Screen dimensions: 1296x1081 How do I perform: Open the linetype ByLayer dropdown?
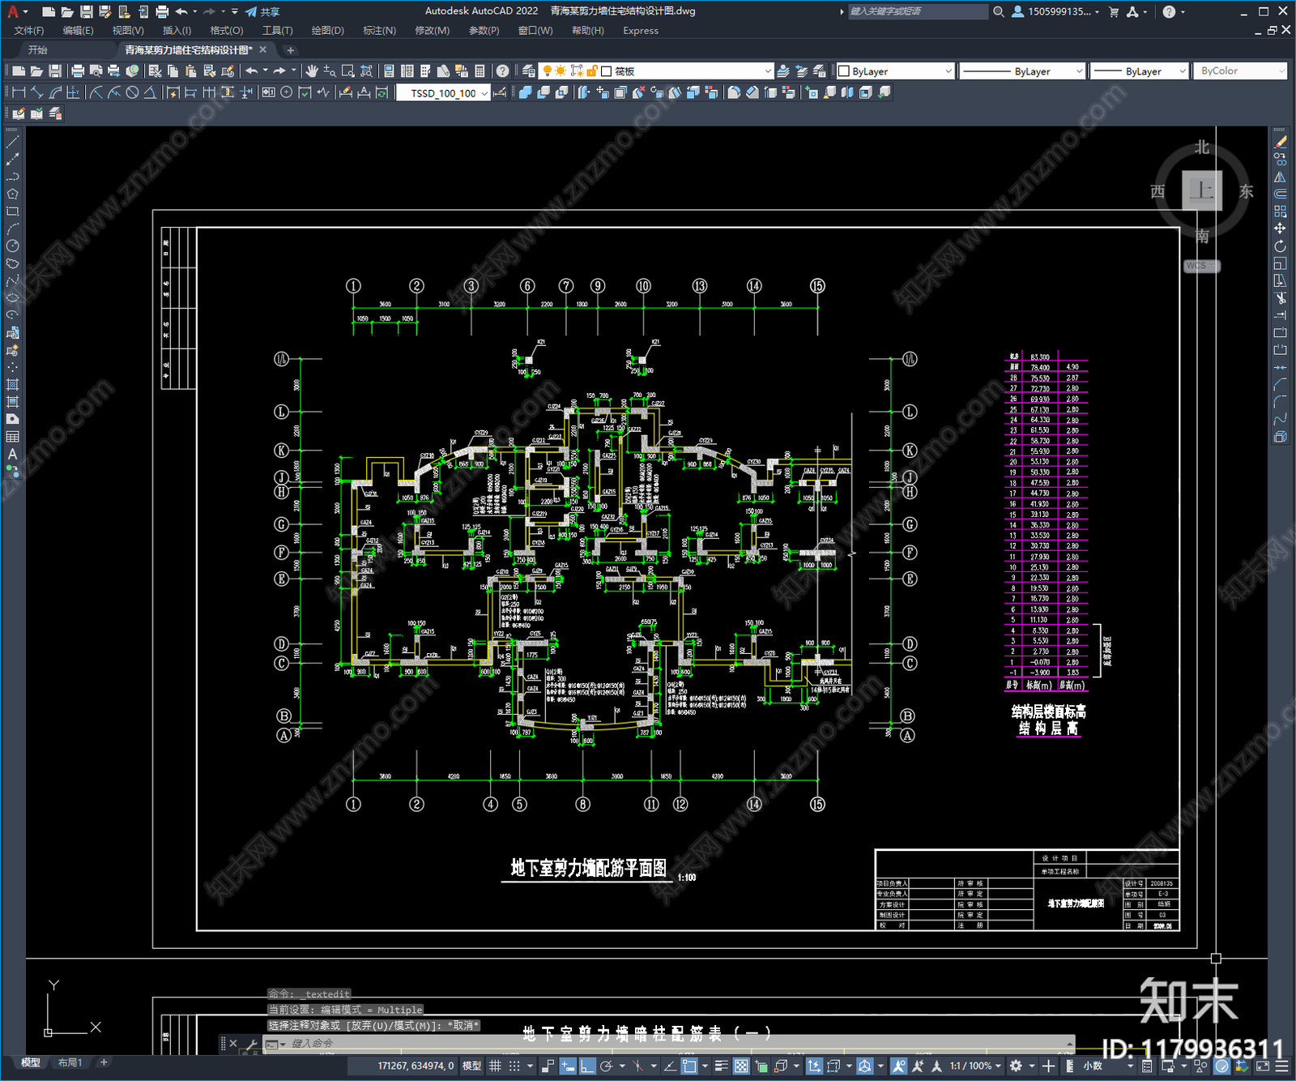1022,71
